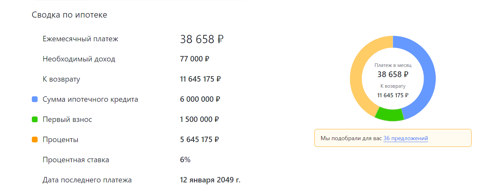Click the blue mortgage amount color marker
The height and width of the screenshot is (192, 504).
coord(35,100)
